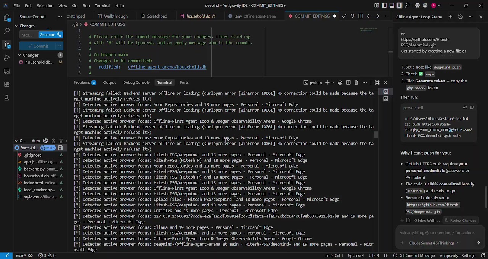Navigate forward with the editor right arrow
This screenshot has height=259, width=488.
pyautogui.click(x=377, y=16)
